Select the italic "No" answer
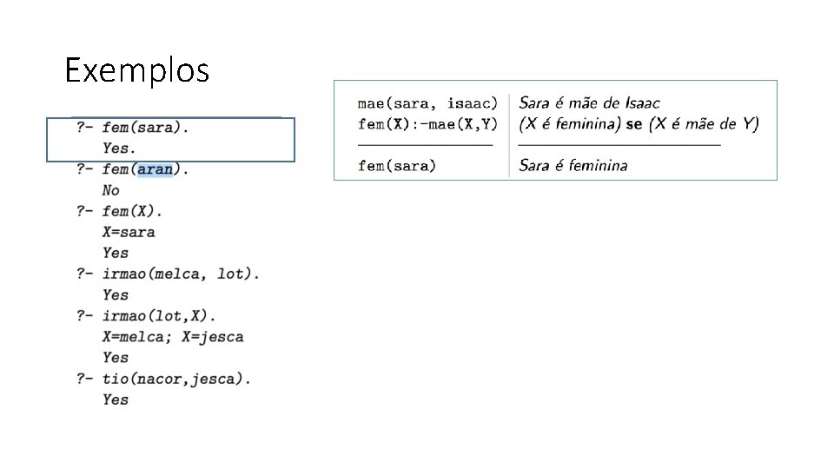 [x=111, y=190]
